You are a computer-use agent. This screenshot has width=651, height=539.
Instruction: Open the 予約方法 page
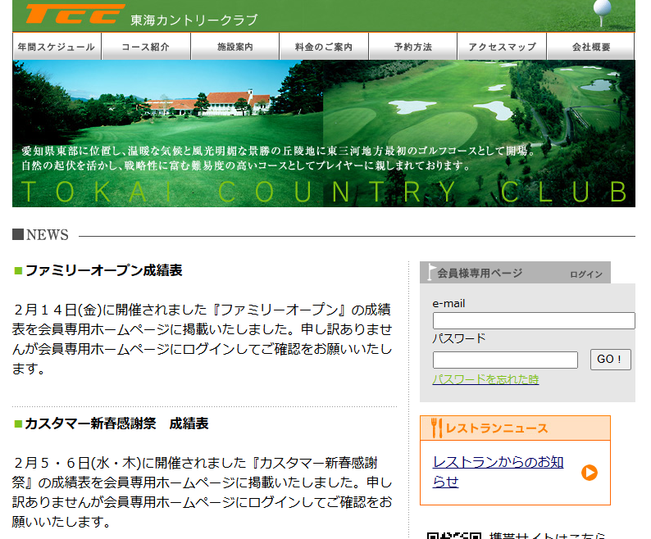click(x=412, y=47)
